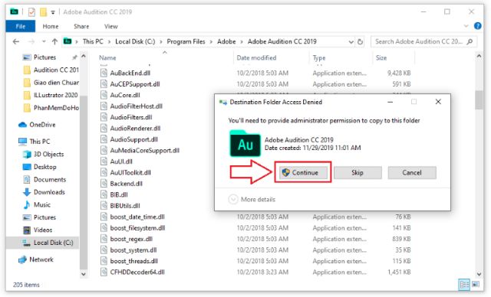Image resolution: width=491 pixels, height=297 pixels.
Task: Click the Continue button with shield icon
Action: point(303,172)
